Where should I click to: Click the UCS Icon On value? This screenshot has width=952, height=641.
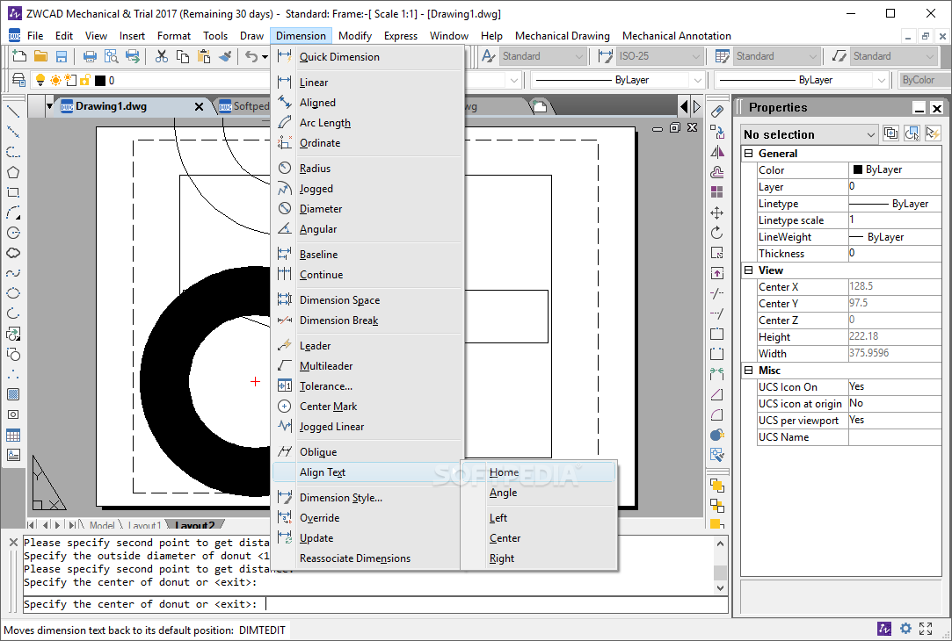[894, 386]
